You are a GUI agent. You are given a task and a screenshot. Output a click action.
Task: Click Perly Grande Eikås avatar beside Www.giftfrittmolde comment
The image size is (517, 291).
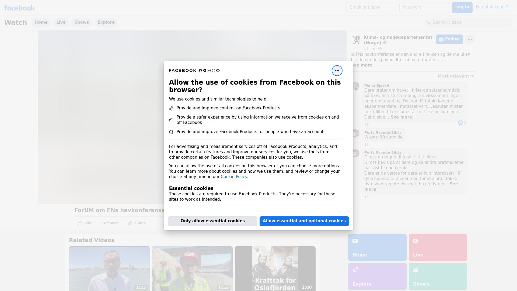click(x=356, y=133)
